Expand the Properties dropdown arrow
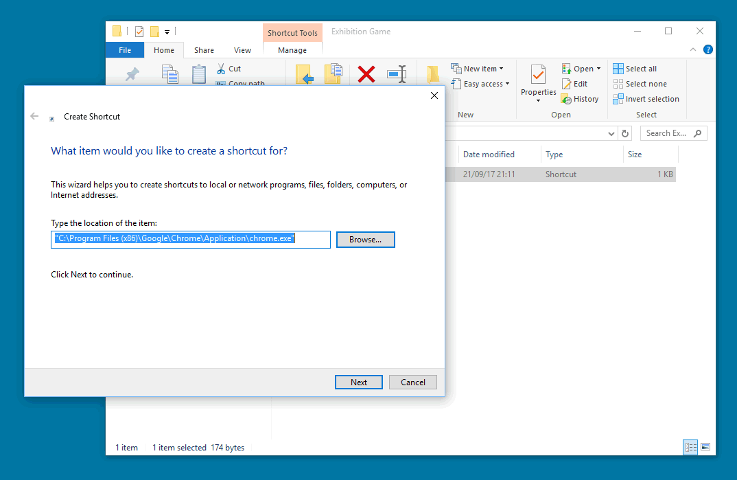The height and width of the screenshot is (480, 737). [538, 101]
